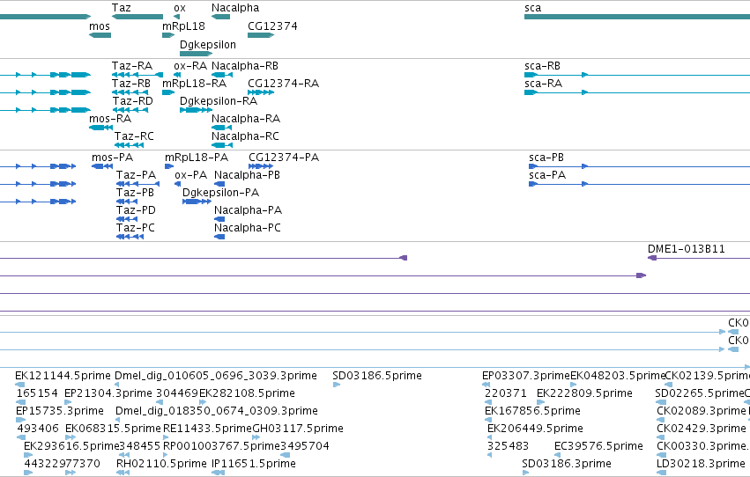This screenshot has width=750, height=477.
Task: Select the DME1-013B11 clone label
Action: point(687,249)
